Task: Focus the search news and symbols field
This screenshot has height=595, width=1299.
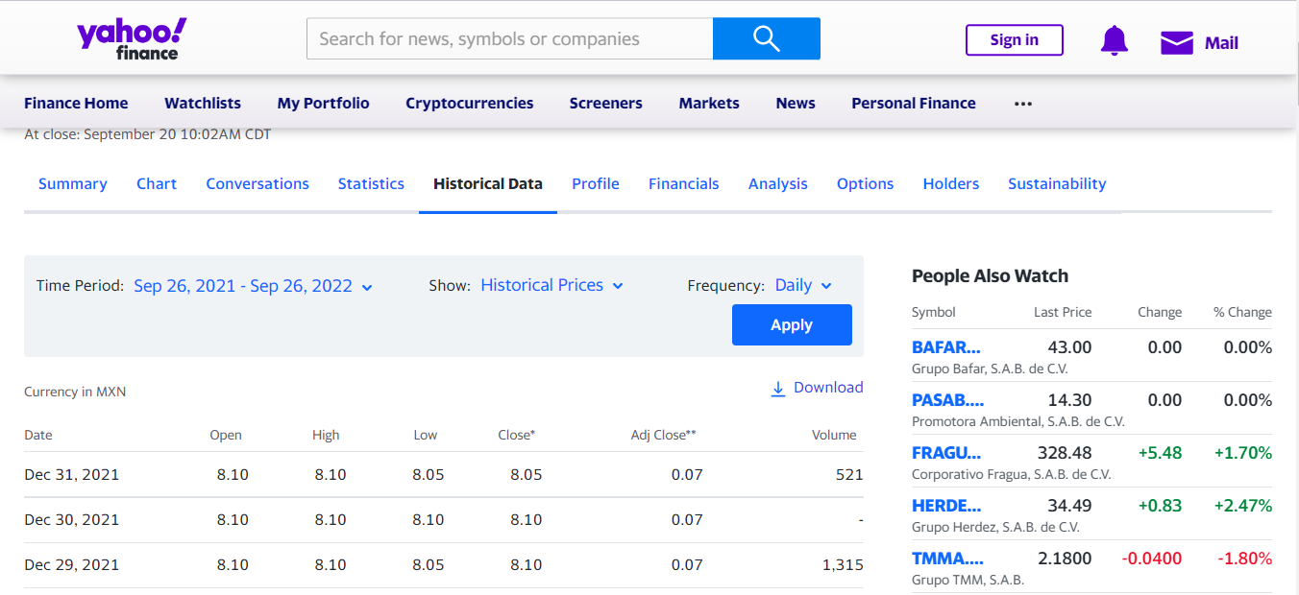Action: click(x=510, y=38)
